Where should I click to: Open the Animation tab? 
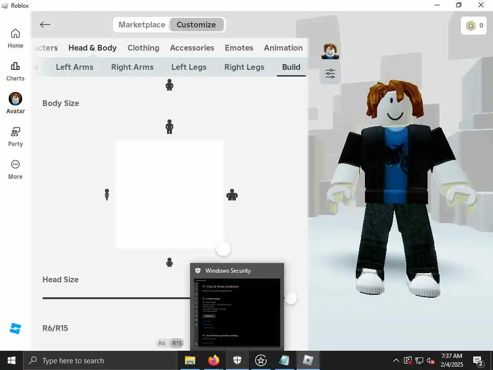click(283, 48)
